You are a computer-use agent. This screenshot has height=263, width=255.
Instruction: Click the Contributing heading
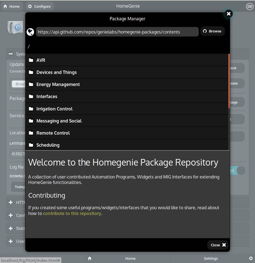(47, 195)
